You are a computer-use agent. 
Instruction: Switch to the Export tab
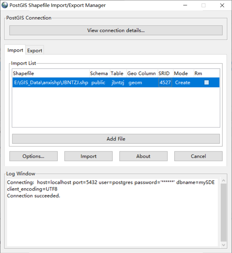tap(35, 50)
